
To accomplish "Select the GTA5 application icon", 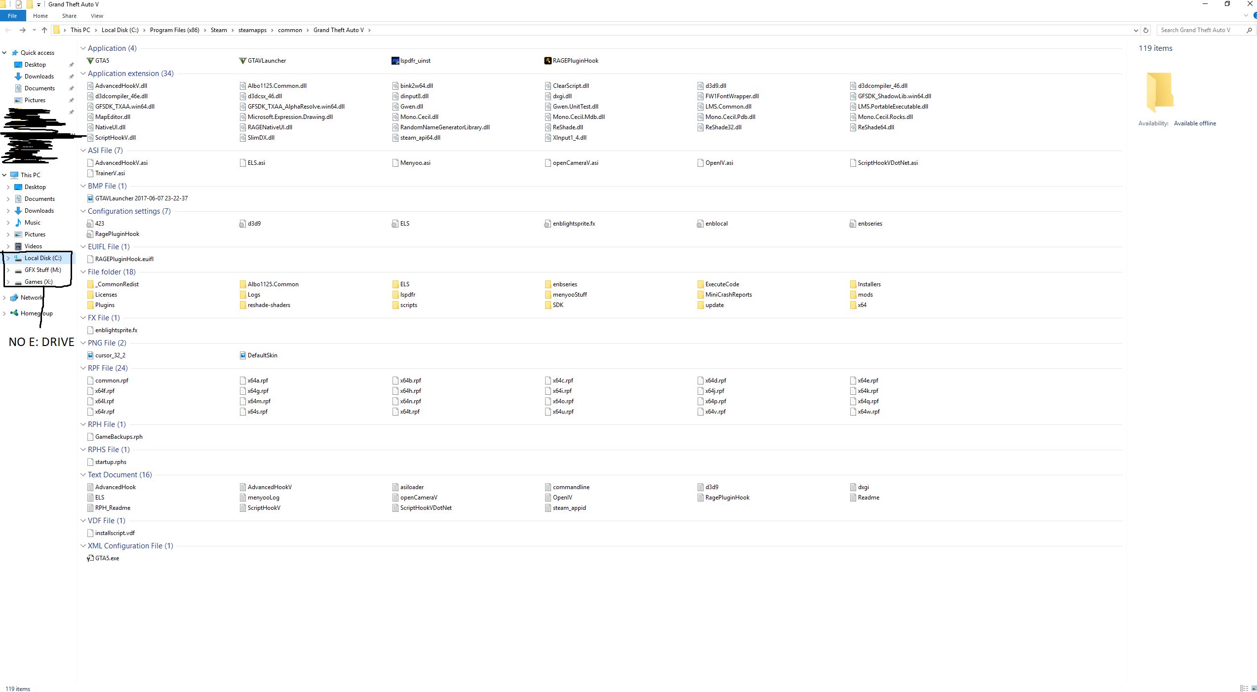I will 90,61.
